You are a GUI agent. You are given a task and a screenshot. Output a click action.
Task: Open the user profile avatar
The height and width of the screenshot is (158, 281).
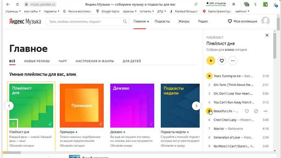tap(265, 21)
